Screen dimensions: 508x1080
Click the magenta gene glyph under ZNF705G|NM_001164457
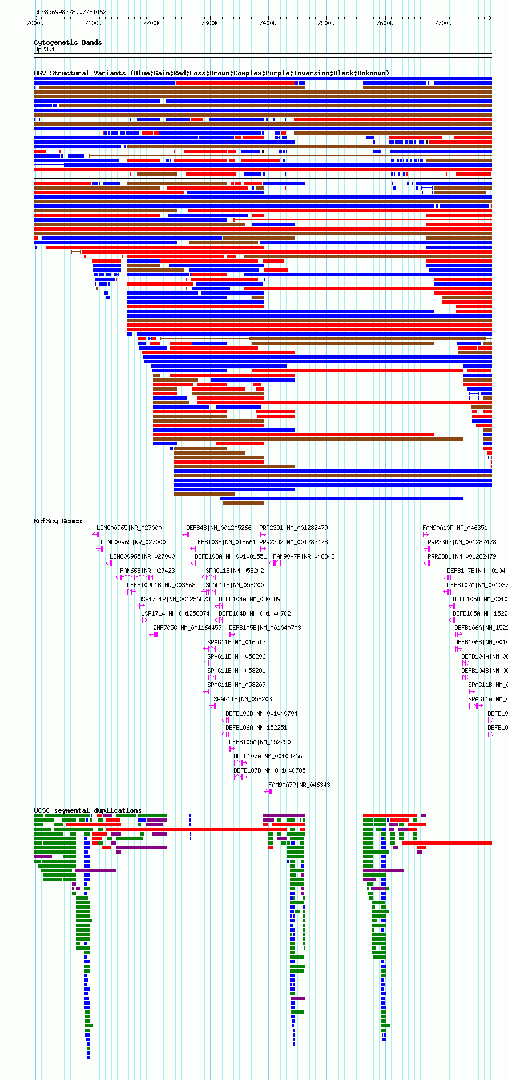click(154, 635)
